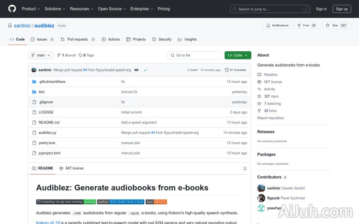Screen dimensions: 359x224
Task: Click the Sign up button
Action: coord(342,9)
